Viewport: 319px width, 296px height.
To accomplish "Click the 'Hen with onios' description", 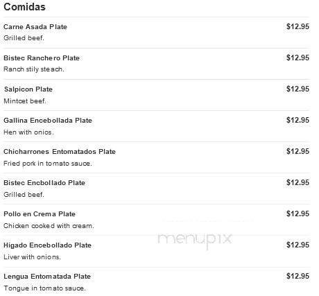I will [28, 132].
